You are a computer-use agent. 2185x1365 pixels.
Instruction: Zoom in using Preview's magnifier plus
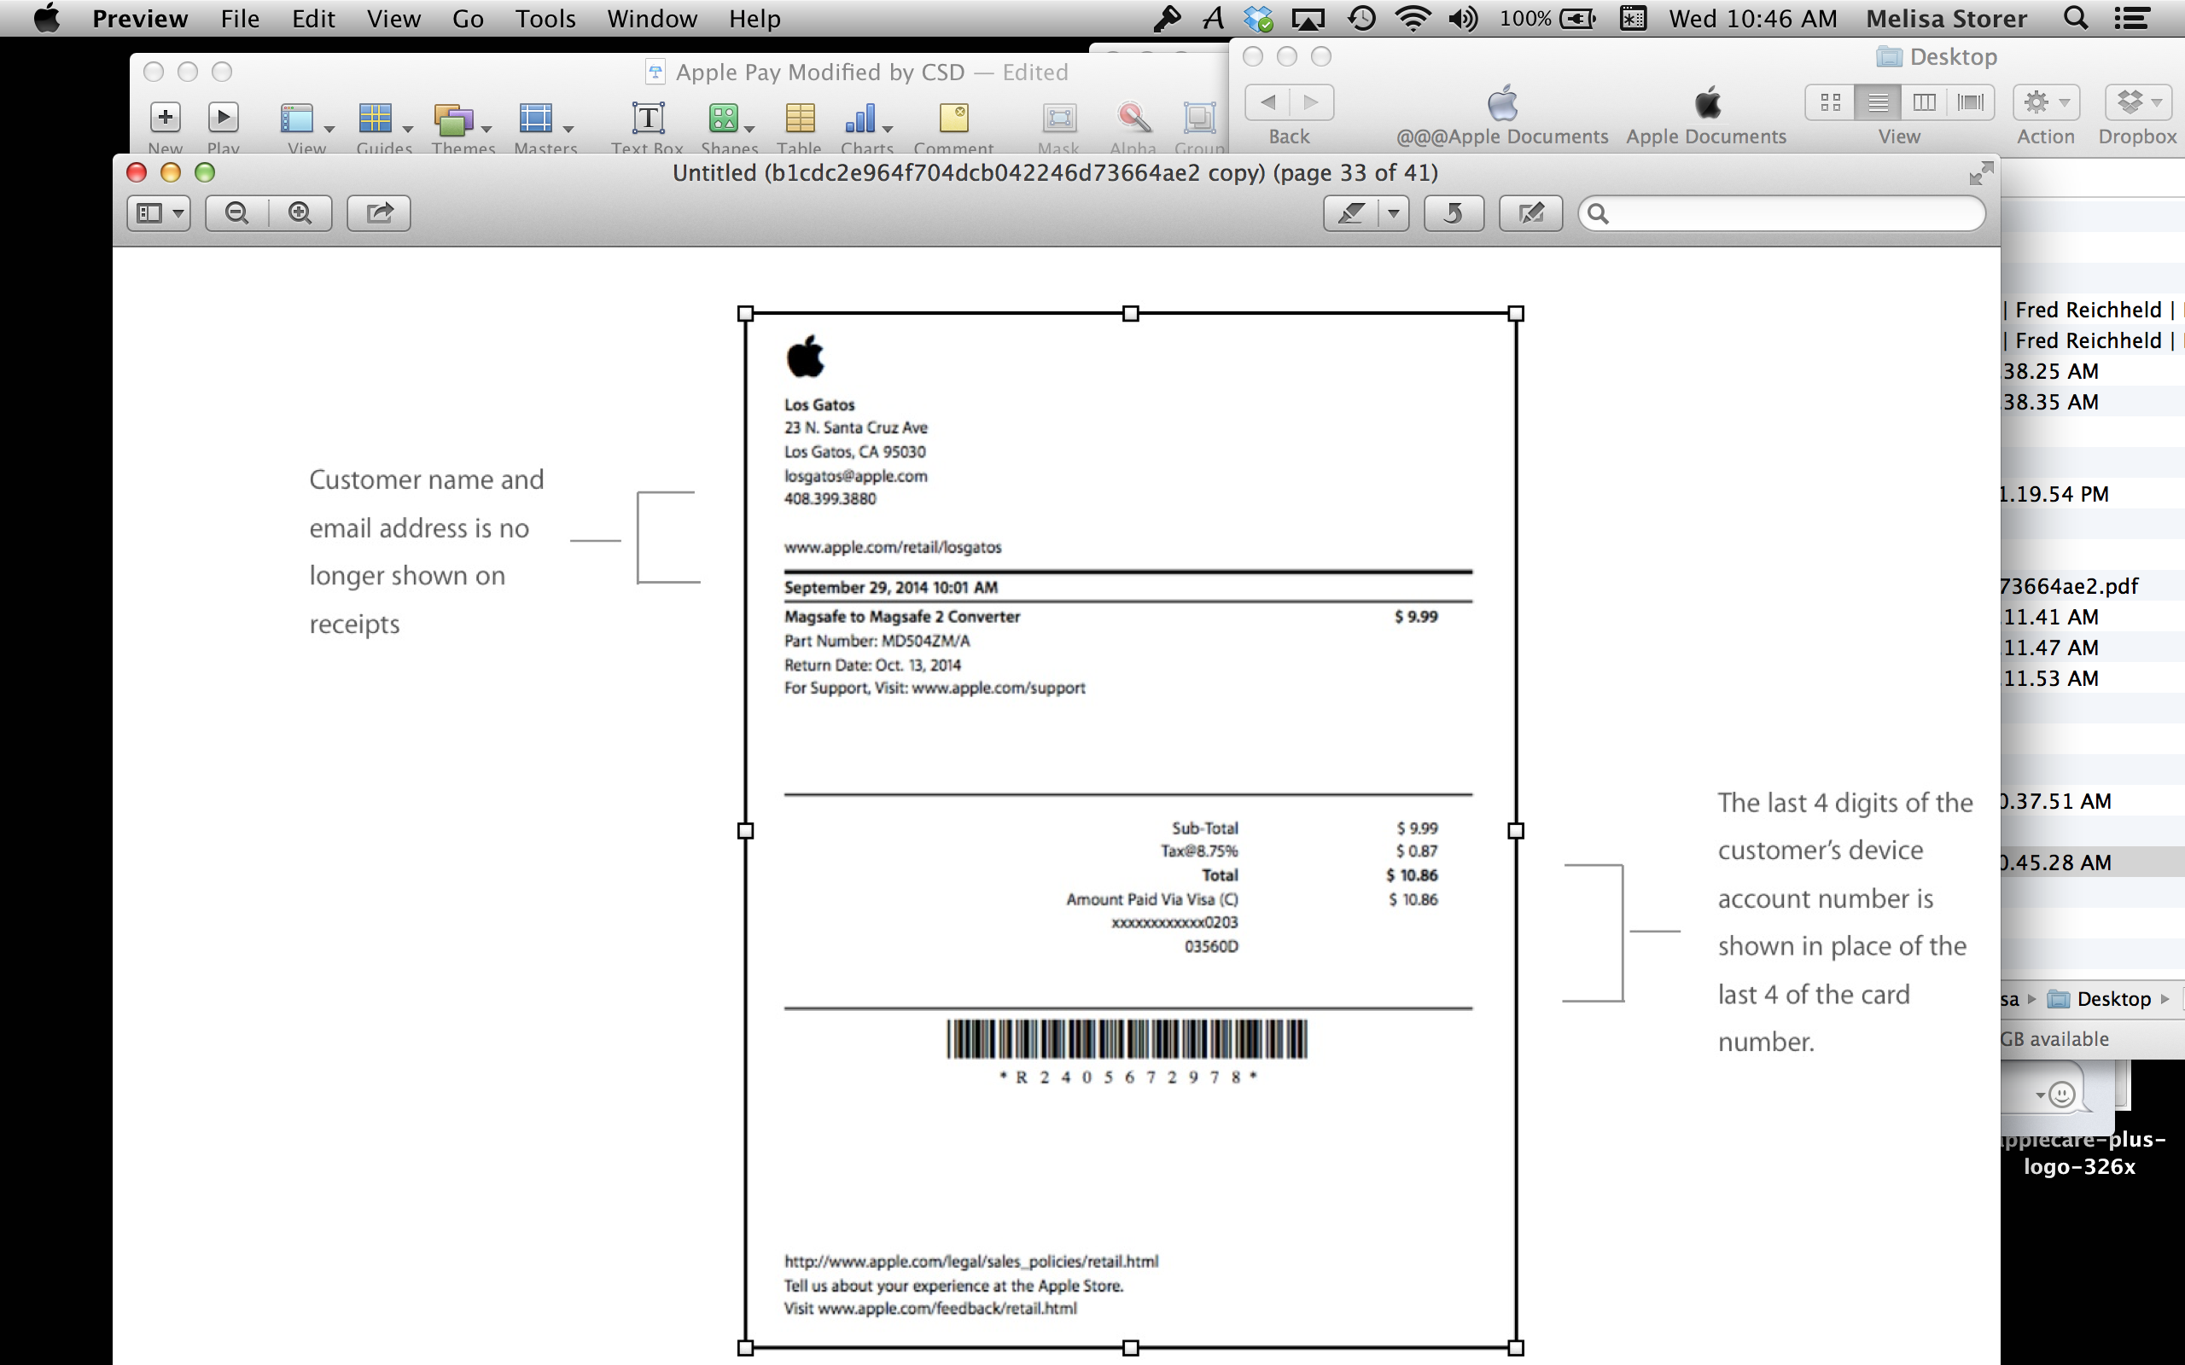tap(300, 214)
